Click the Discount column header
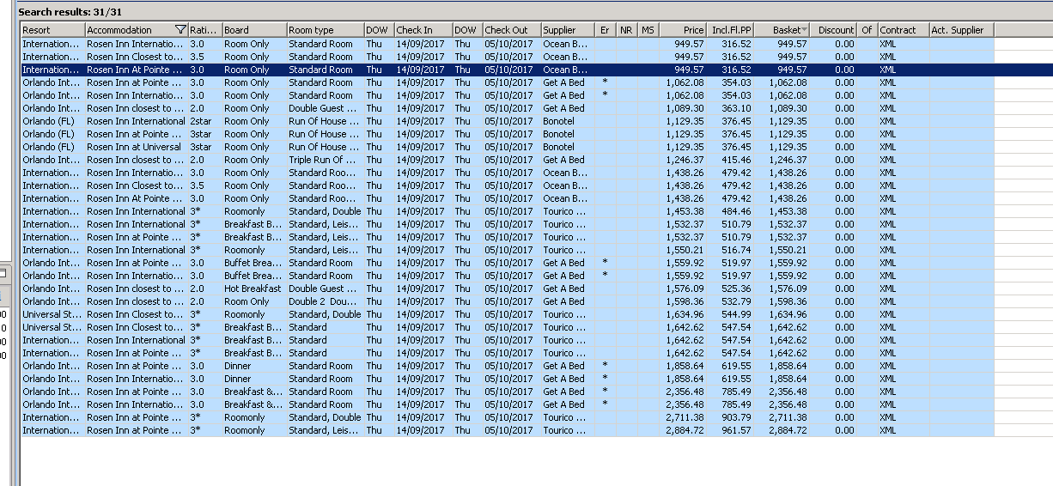Viewport: 1053px width, 486px height. (835, 30)
